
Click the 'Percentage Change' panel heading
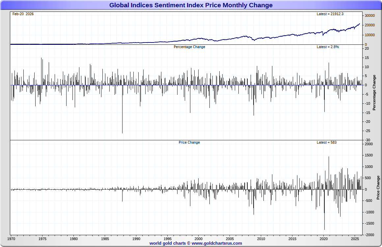click(189, 47)
